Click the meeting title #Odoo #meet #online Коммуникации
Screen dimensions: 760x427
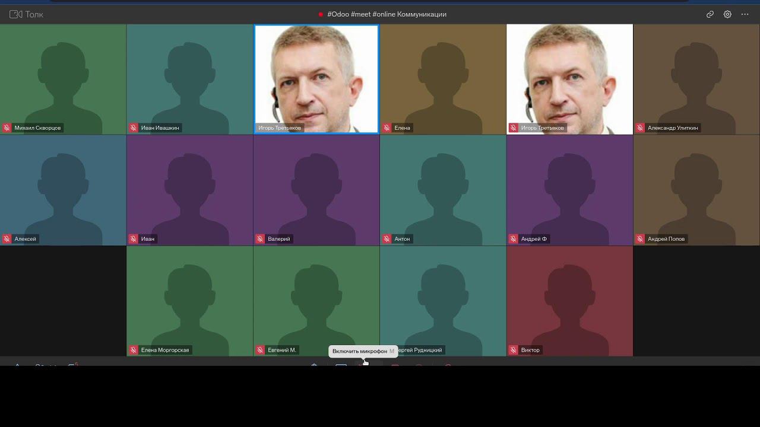tap(387, 14)
